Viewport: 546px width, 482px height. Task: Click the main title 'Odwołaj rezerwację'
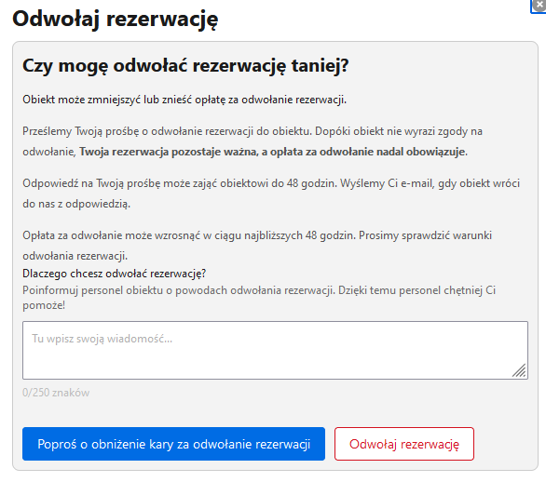pos(116,19)
